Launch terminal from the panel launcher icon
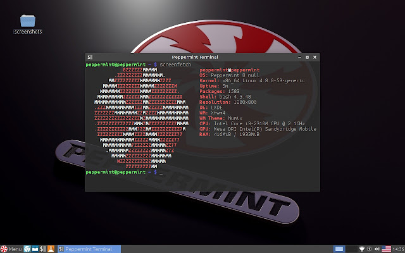 tap(43, 249)
